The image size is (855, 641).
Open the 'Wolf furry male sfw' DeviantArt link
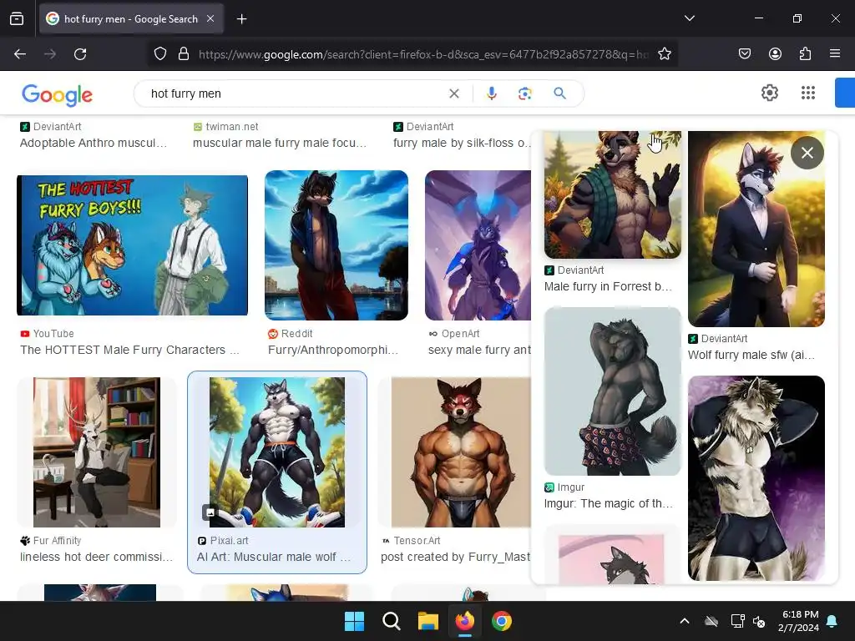751,355
